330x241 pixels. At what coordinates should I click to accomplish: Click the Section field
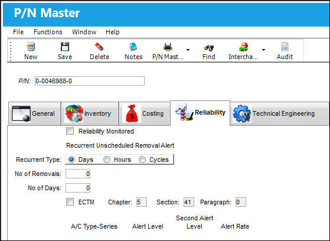pyautogui.click(x=189, y=202)
